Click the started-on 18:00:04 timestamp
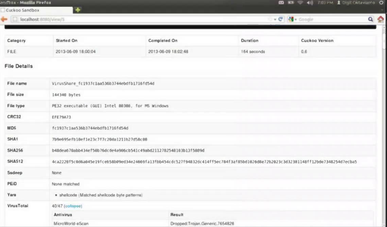The image size is (387, 227). (75, 51)
